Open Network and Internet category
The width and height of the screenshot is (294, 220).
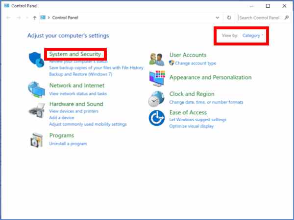[x=77, y=86]
